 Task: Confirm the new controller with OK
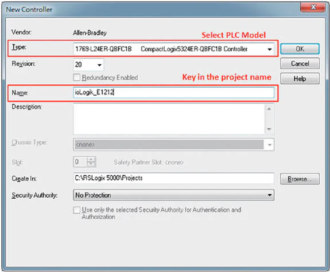(x=300, y=49)
